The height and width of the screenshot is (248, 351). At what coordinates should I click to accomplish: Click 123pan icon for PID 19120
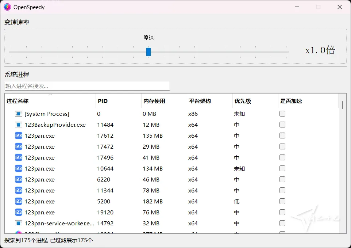(19, 213)
